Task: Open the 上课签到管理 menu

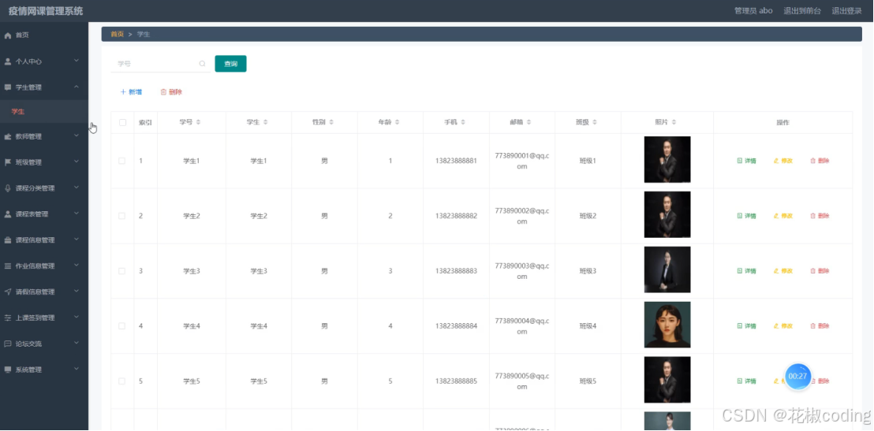Action: (44, 318)
